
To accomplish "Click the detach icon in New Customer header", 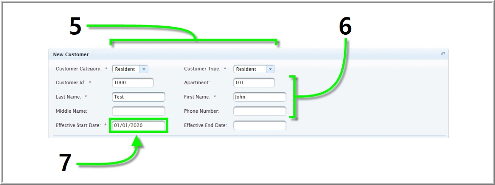I will click(x=442, y=54).
